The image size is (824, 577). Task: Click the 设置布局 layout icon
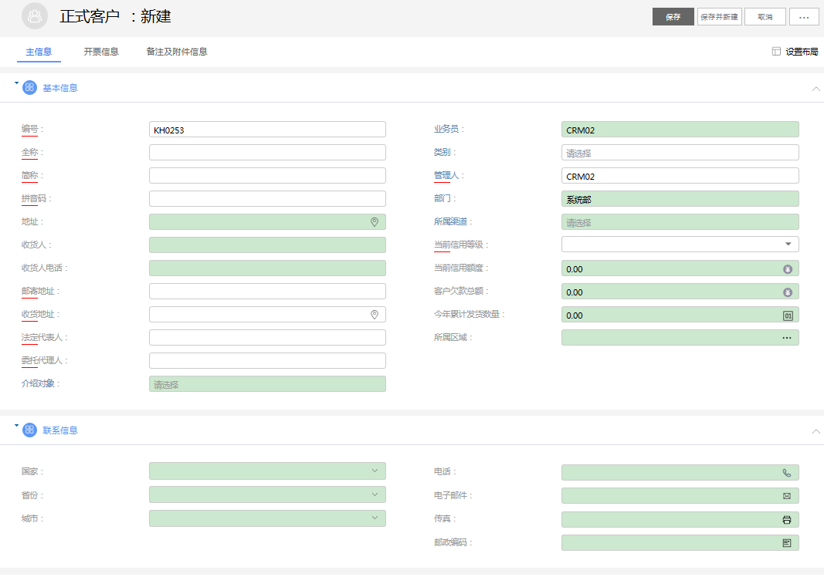(776, 52)
